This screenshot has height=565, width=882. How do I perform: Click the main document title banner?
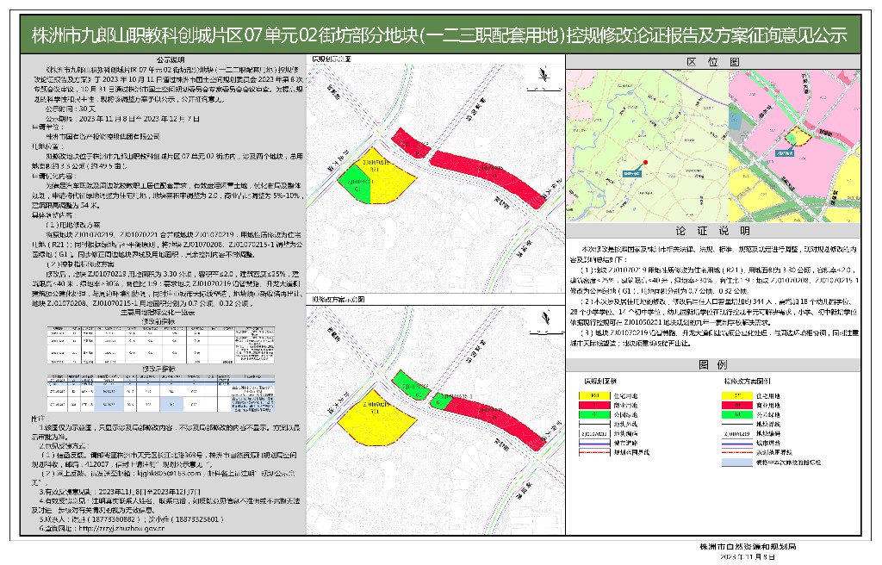click(x=440, y=34)
